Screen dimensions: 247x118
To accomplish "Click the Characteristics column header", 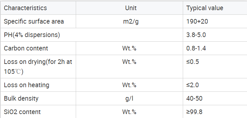I will [38, 8].
